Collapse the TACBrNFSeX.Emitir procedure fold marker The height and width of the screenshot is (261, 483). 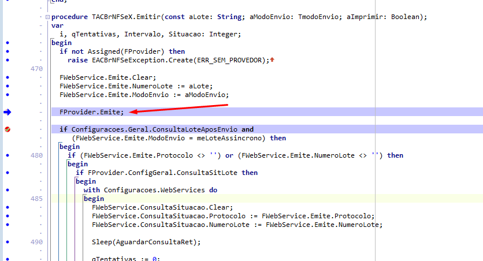[47, 17]
